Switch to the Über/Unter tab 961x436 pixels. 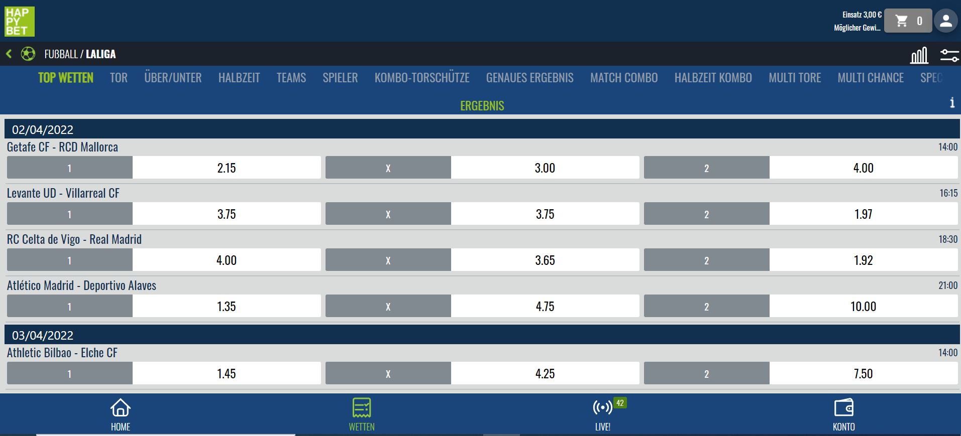pos(173,78)
